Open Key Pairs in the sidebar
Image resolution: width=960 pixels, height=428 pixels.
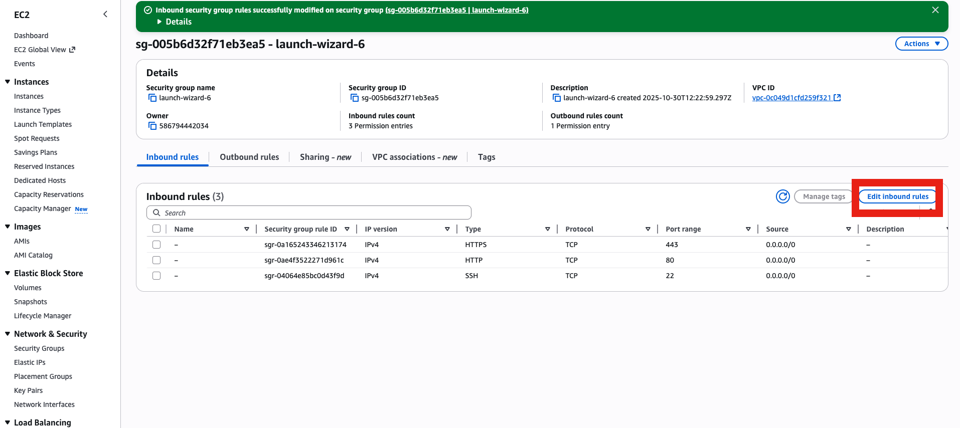[x=28, y=390]
